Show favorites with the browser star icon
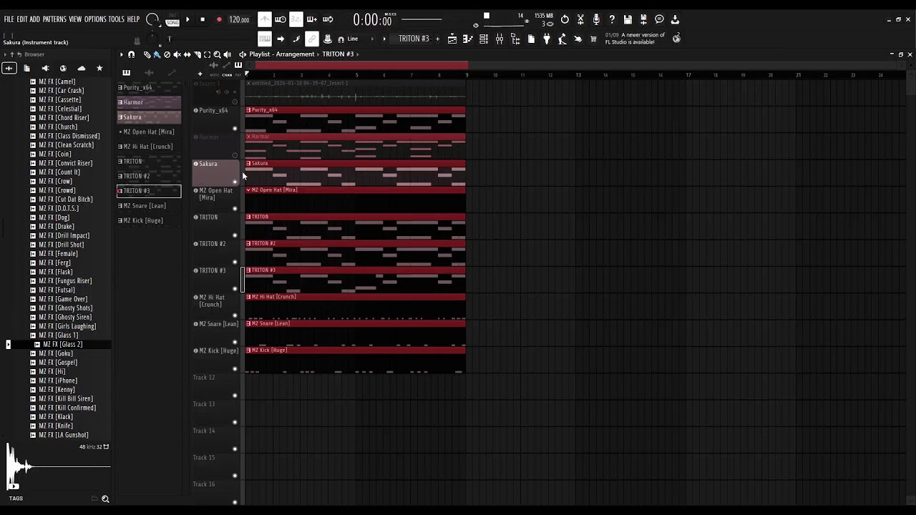This screenshot has height=515, width=916. tap(99, 68)
